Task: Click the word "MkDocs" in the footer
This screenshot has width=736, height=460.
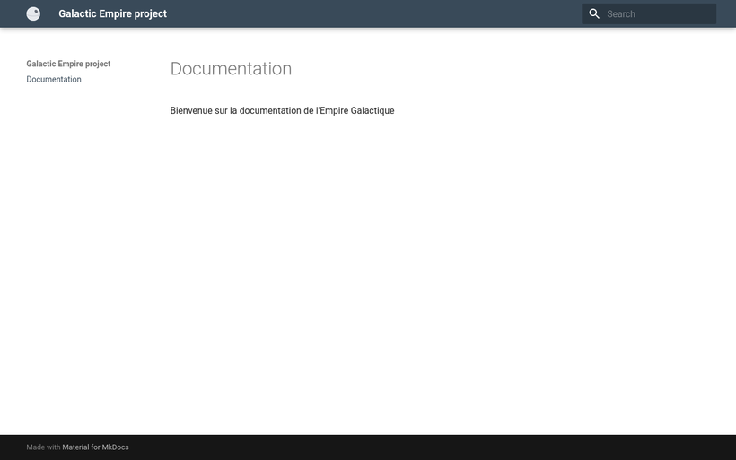Action: 115,447
